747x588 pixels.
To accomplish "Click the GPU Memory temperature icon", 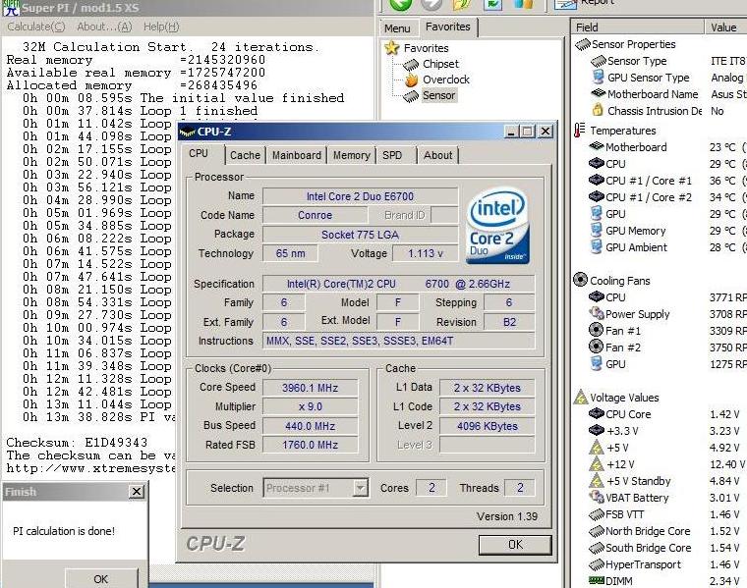I will pos(596,231).
